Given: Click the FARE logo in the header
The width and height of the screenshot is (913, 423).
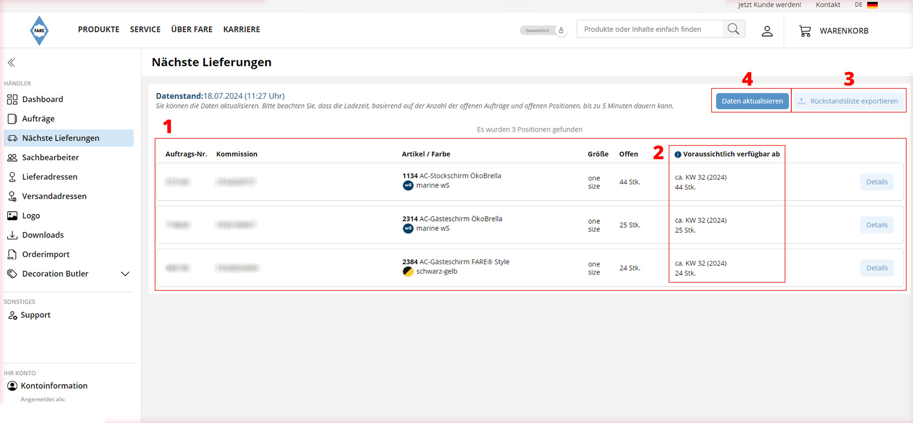Looking at the screenshot, I should click(39, 30).
